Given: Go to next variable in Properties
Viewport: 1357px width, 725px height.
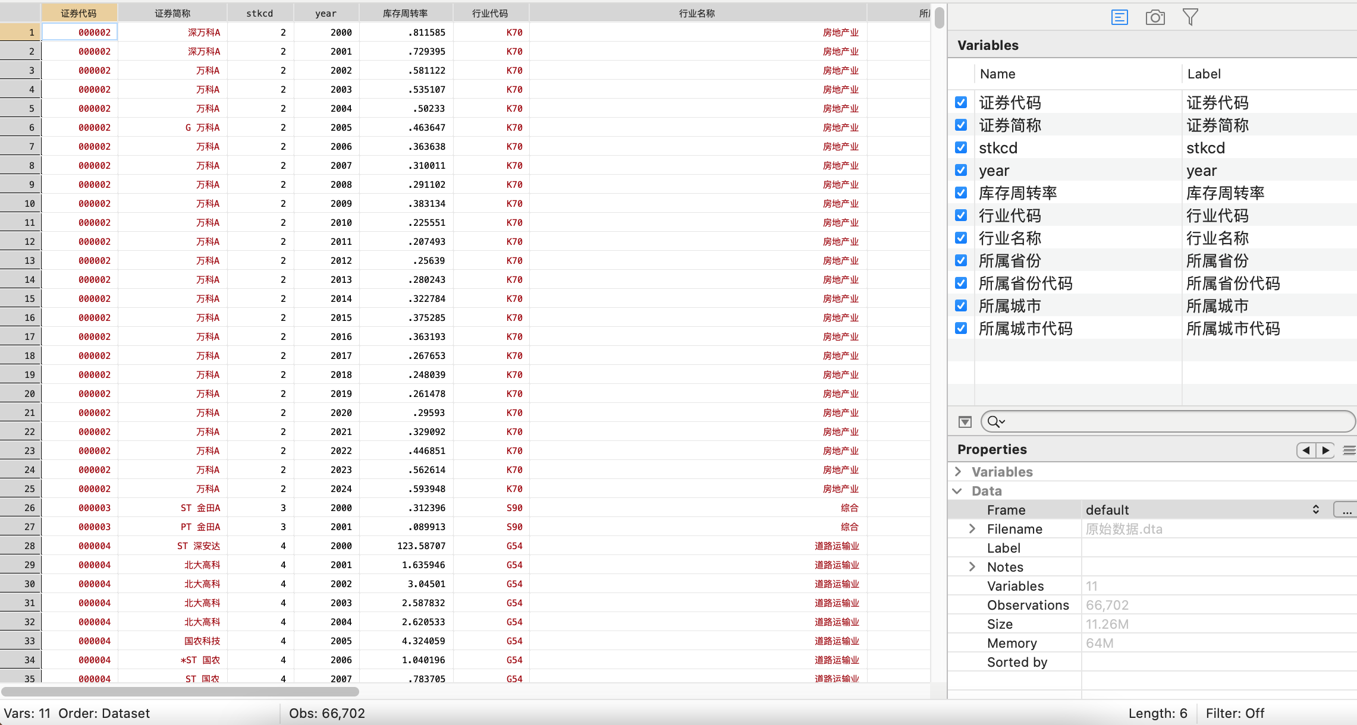Looking at the screenshot, I should pyautogui.click(x=1326, y=450).
